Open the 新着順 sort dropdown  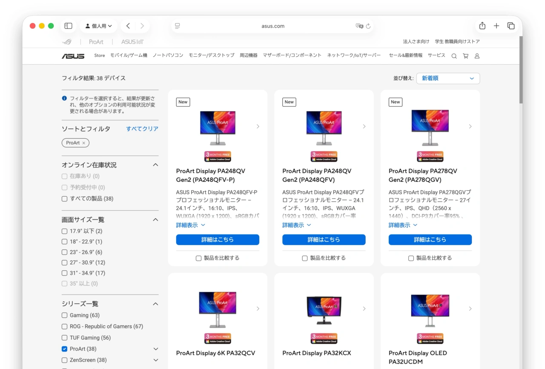coord(448,78)
